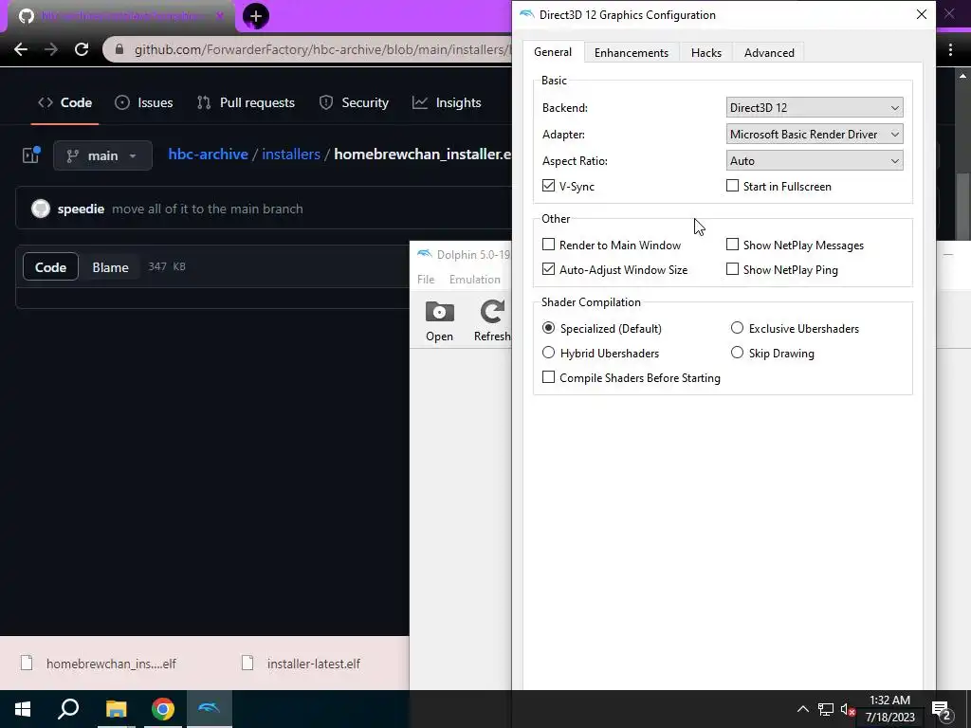Open the Advanced tab
This screenshot has width=971, height=728.
click(768, 53)
